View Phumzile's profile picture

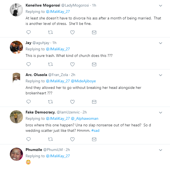tap(16, 154)
